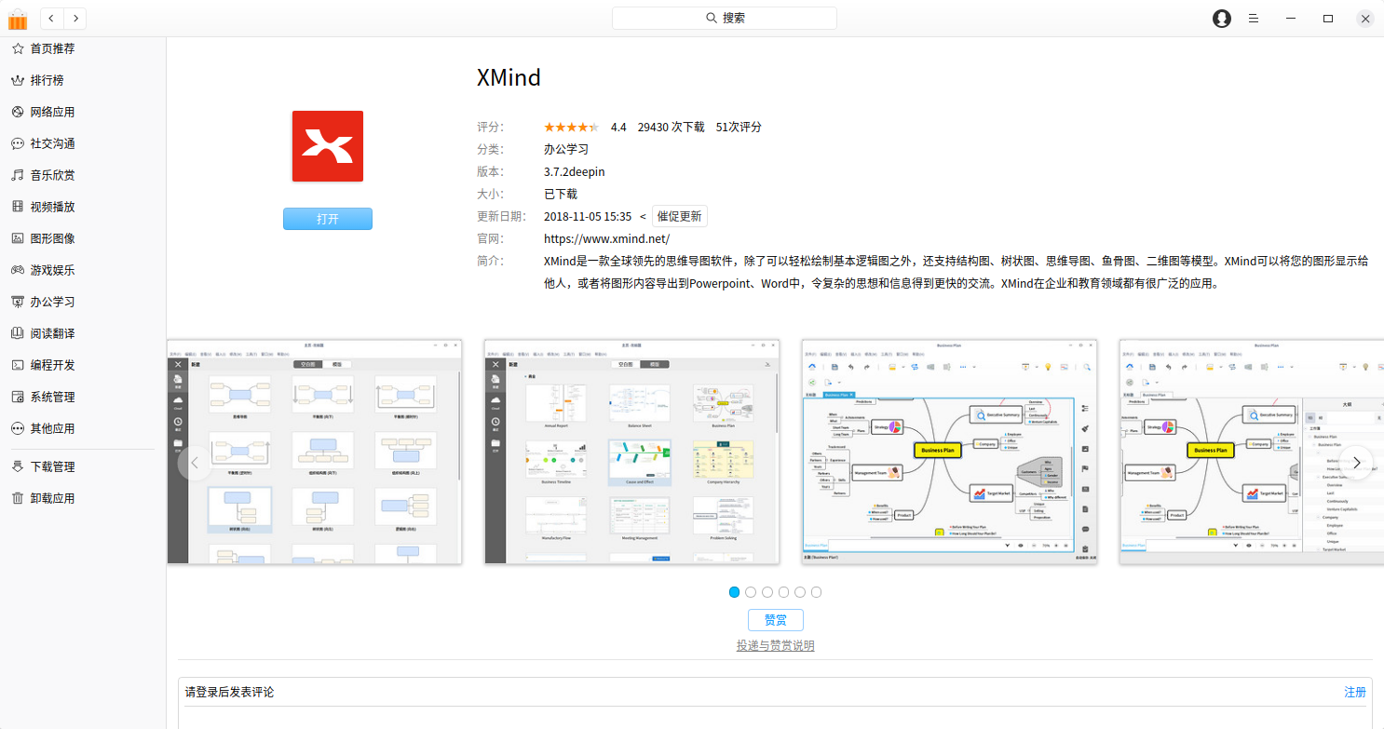Click the version 3.7.2deepin text

[x=575, y=171]
